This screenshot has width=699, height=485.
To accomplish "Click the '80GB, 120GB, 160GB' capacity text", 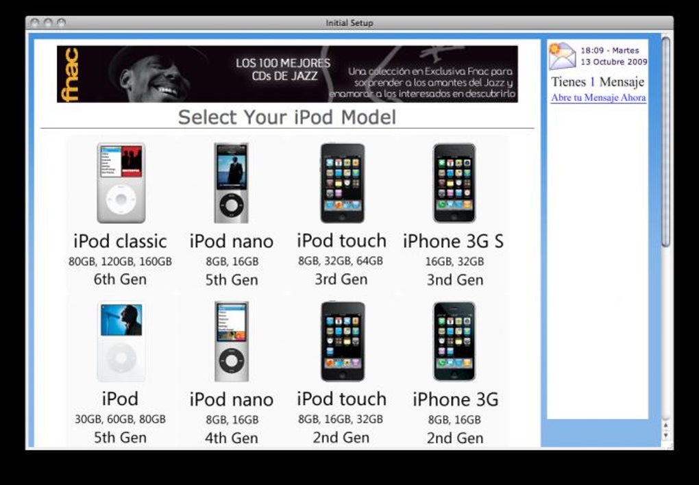I will coord(120,262).
